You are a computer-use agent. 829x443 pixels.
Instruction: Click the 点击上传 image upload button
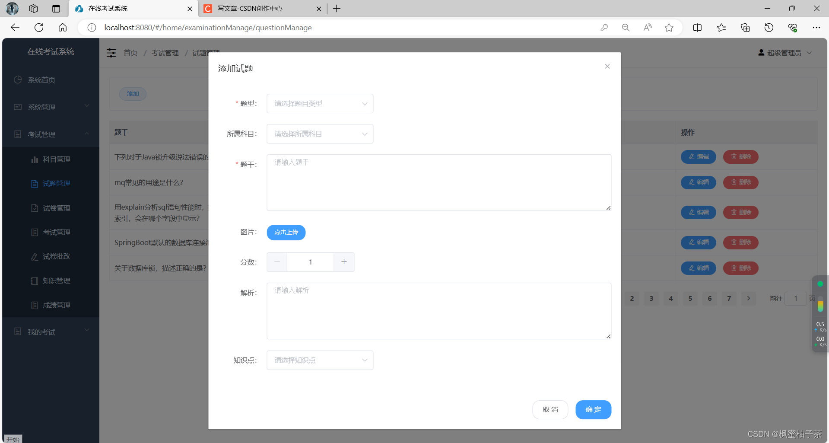click(x=286, y=232)
